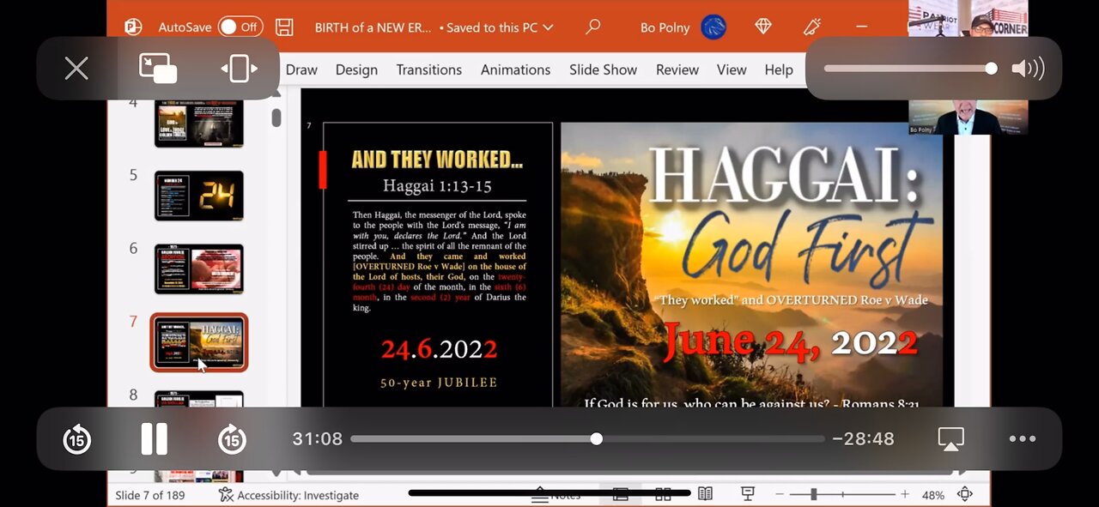
Task: Click the 'AND THEY WORKED...' slide heading
Action: click(x=438, y=160)
